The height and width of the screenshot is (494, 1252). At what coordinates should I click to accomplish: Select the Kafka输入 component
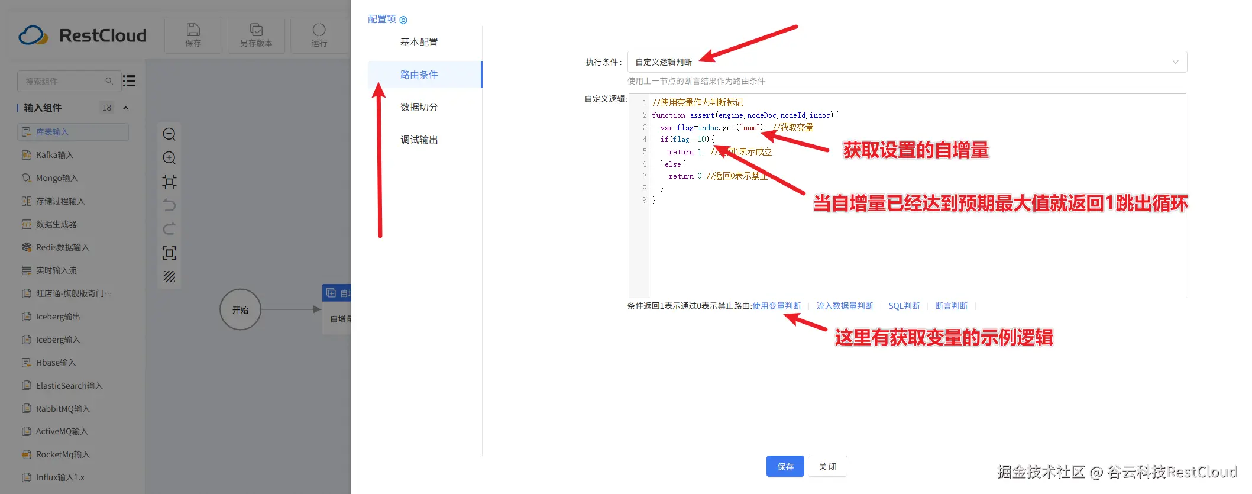click(x=54, y=155)
